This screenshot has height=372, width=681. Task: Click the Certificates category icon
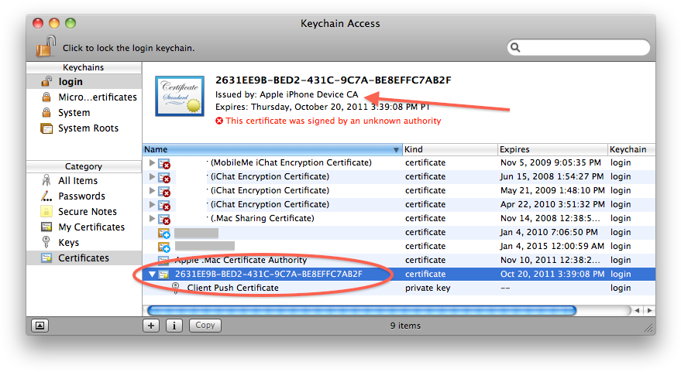coord(46,258)
